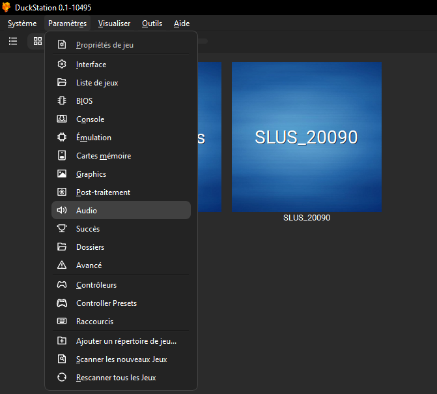Open the Outils menu
The width and height of the screenshot is (437, 394).
click(152, 23)
